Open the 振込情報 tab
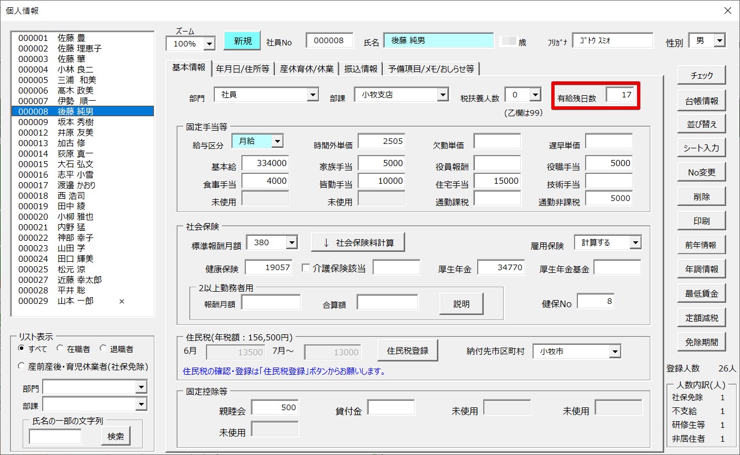Image resolution: width=740 pixels, height=455 pixels. pos(361,69)
